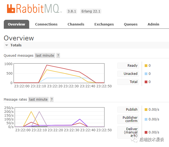This screenshot has width=169, height=147.
Task: Open help for Queued messages
Action: pos(58,55)
